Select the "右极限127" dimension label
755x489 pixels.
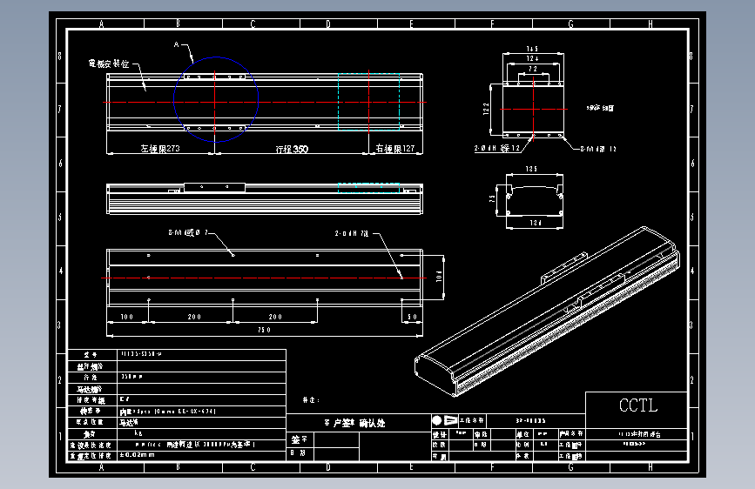tap(394, 149)
